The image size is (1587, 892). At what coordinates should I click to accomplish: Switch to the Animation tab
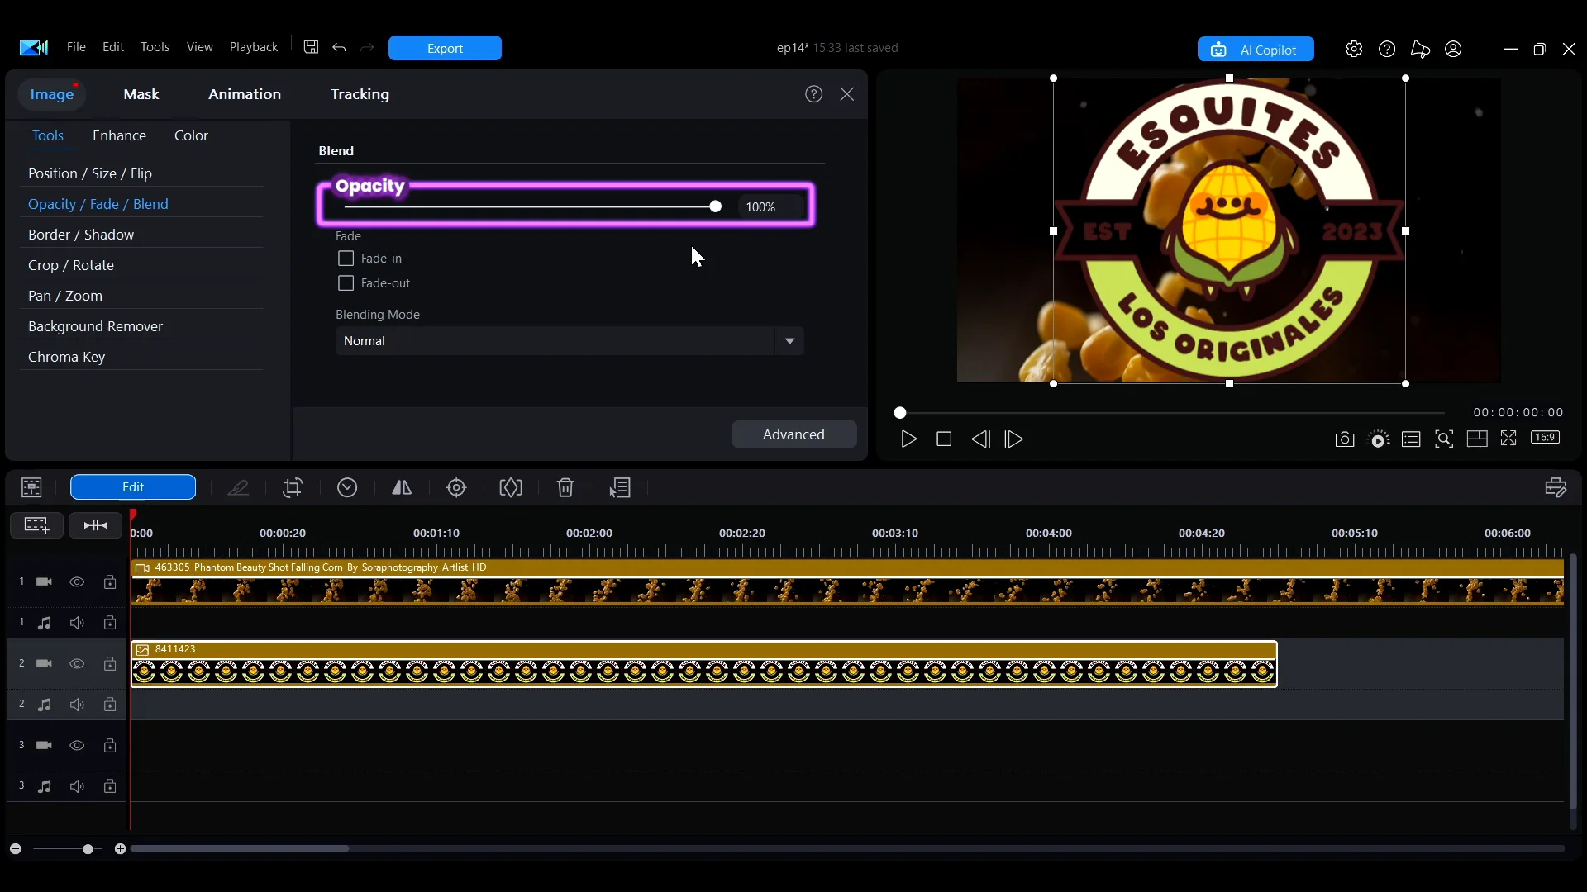click(x=245, y=94)
